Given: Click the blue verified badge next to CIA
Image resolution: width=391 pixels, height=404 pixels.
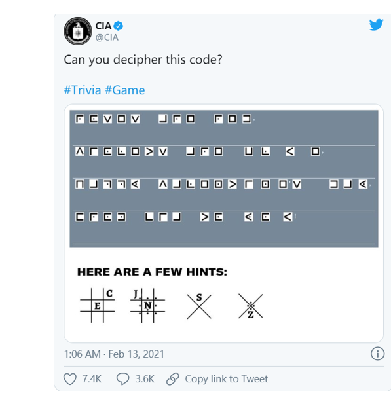Looking at the screenshot, I should click(x=119, y=26).
